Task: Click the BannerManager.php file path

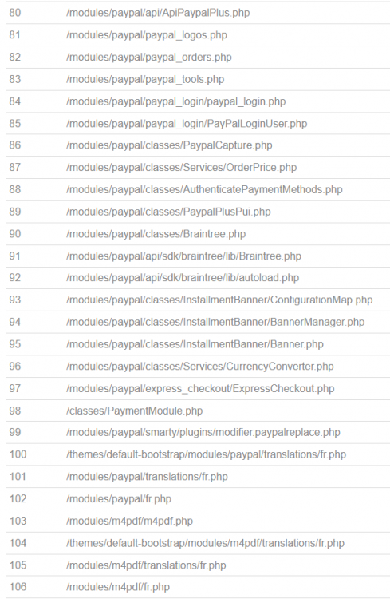Action: [x=215, y=322]
